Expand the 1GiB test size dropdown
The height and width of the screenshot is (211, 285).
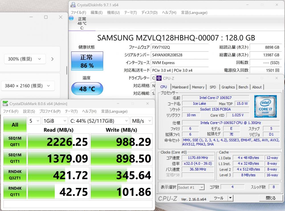[55, 121]
